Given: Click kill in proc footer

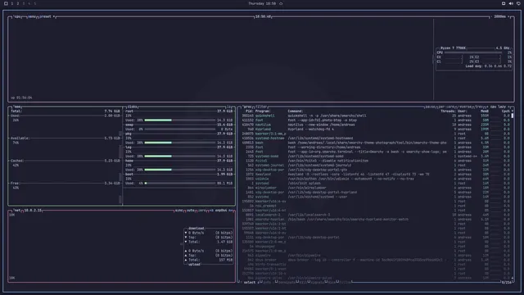Looking at the screenshot, I should tap(303, 282).
